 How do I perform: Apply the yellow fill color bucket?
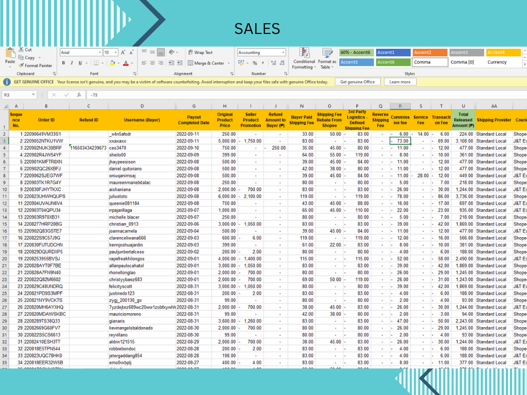click(x=113, y=63)
